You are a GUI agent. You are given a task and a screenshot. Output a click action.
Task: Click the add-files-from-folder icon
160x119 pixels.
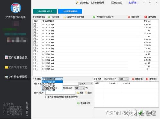[65, 17]
